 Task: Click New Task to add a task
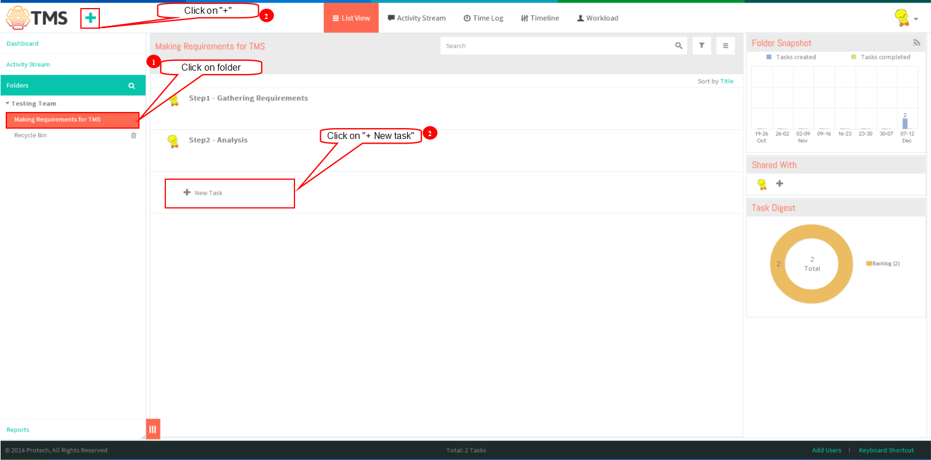click(203, 193)
